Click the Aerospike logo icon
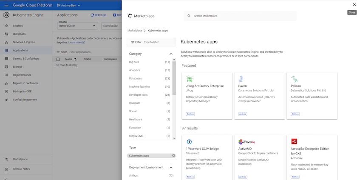Viewport: 357px width, 180px height. tap(294, 142)
